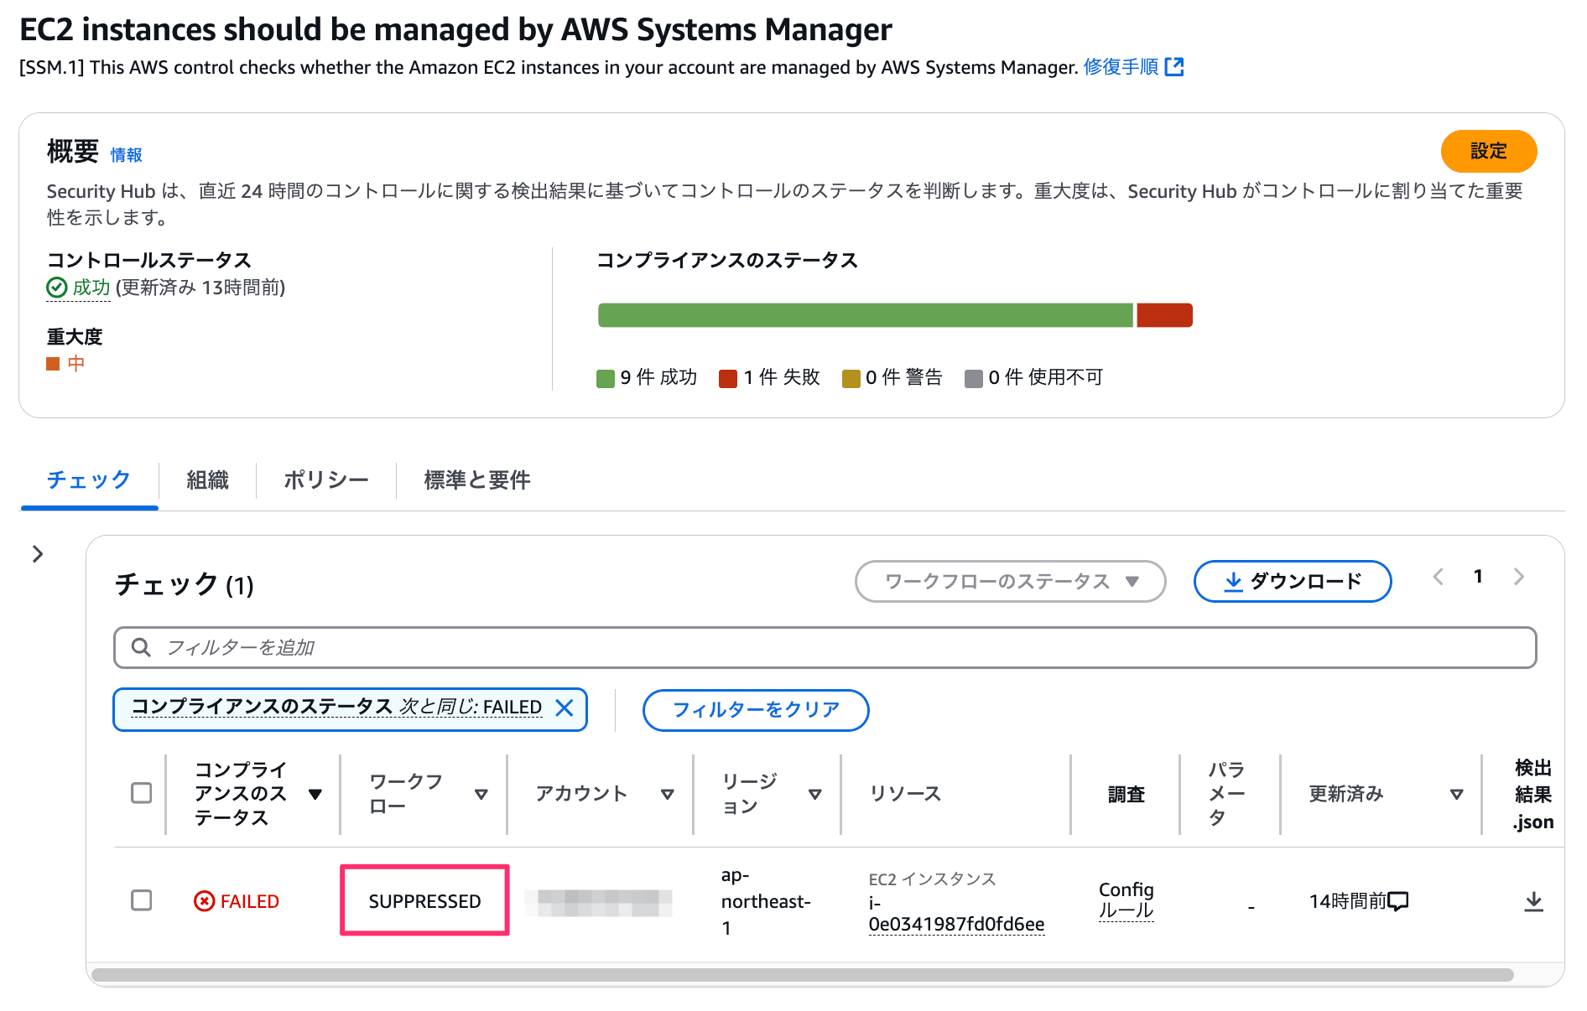The width and height of the screenshot is (1587, 1011).
Task: Toggle the checkbox for the FAILED row
Action: pyautogui.click(x=142, y=900)
